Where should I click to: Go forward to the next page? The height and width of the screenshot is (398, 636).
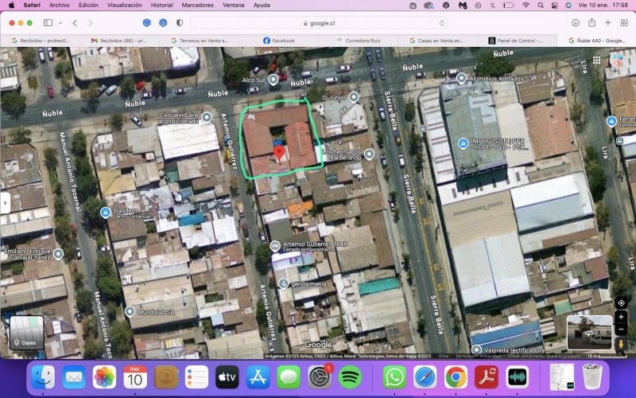click(x=90, y=23)
